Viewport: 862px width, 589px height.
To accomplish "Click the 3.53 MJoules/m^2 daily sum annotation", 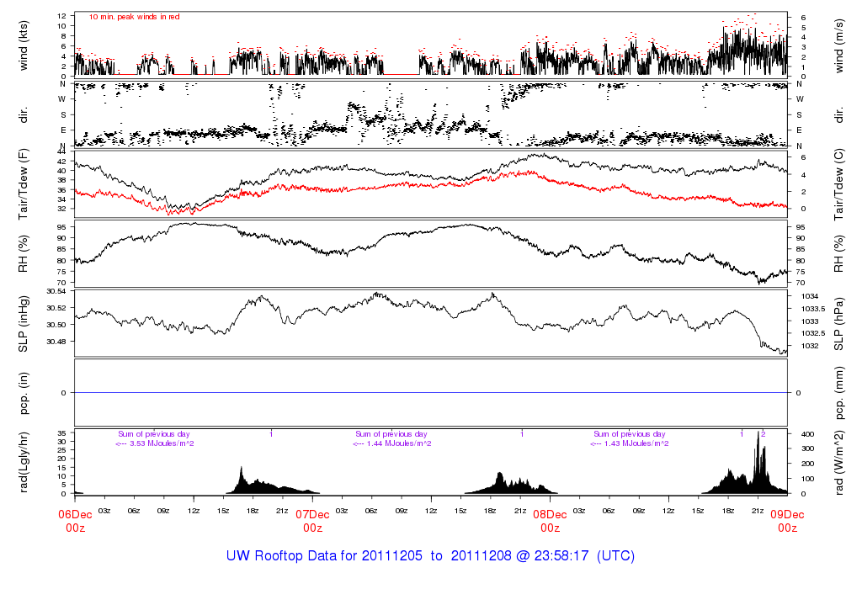I will pos(155,443).
